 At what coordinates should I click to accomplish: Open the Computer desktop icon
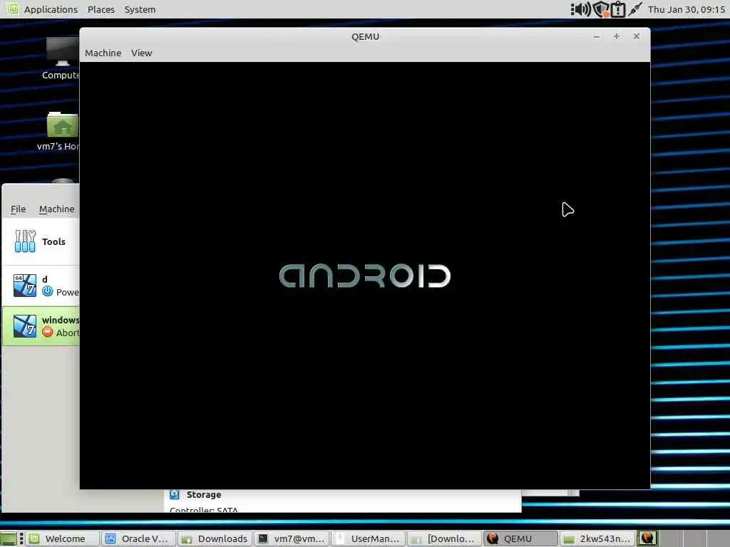tap(62, 59)
